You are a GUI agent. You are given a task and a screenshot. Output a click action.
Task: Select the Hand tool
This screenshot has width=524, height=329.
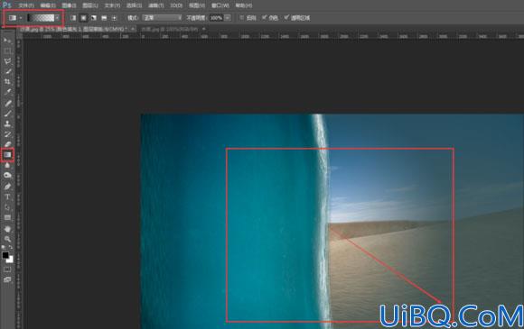click(x=7, y=229)
